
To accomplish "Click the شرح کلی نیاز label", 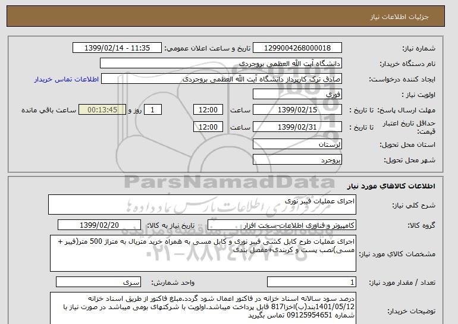I will tap(413, 205).
